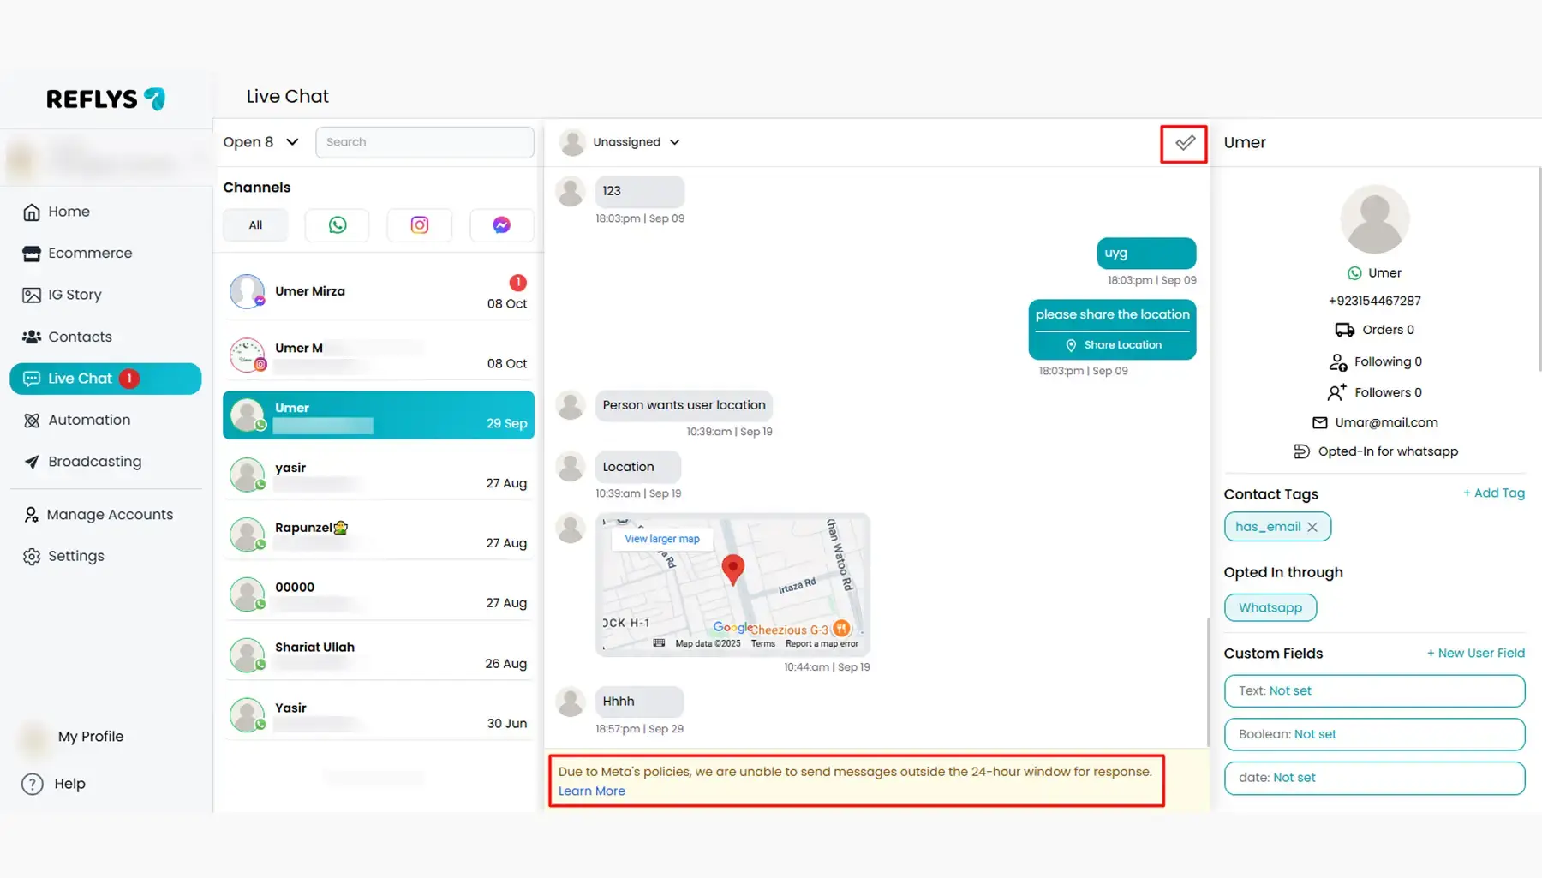1542x878 pixels.
Task: Click the chat Search input field
Action: (x=424, y=142)
